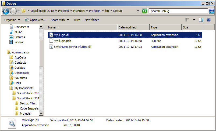The height and width of the screenshot is (131, 216).
Task: Open the Organize menu
Action: coord(12,20)
